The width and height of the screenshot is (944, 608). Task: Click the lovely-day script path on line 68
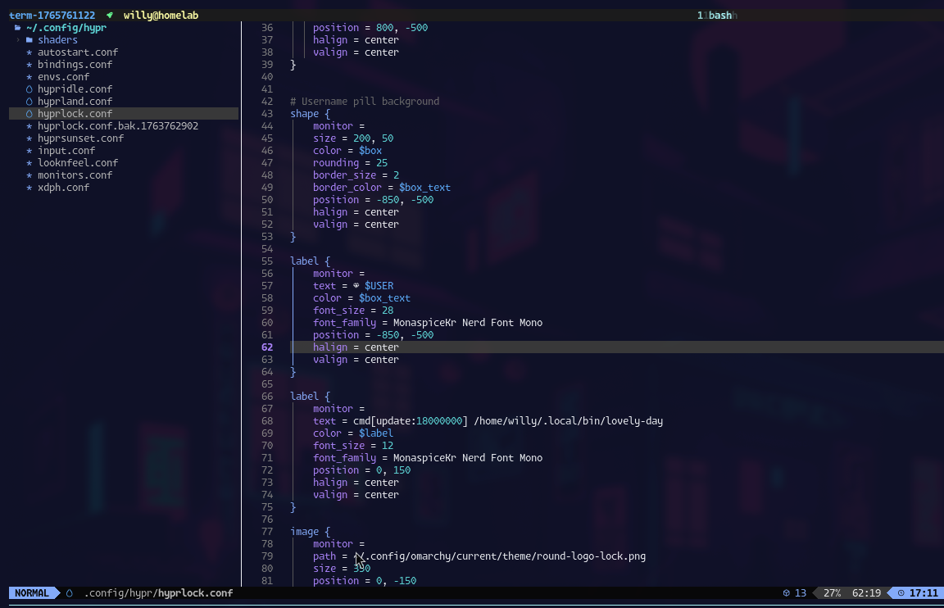(x=568, y=421)
